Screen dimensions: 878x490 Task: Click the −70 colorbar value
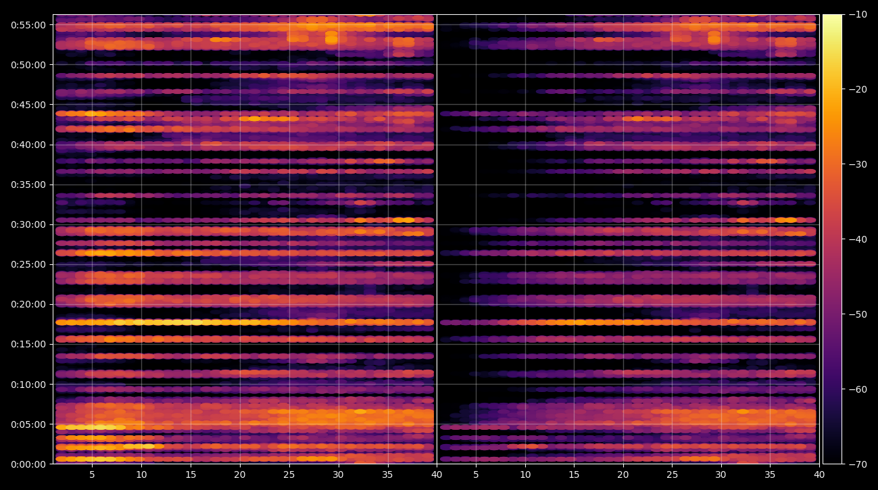coord(857,464)
